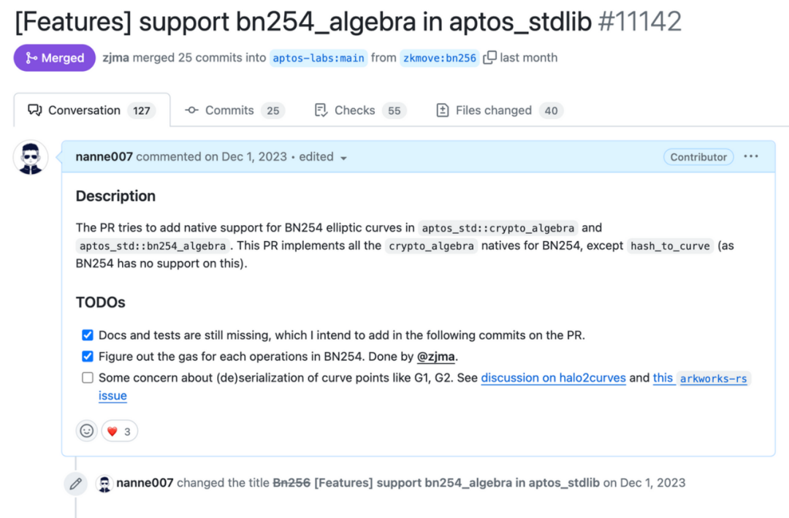Toggle the Docs and tests checkbox
The width and height of the screenshot is (789, 518).
(88, 335)
